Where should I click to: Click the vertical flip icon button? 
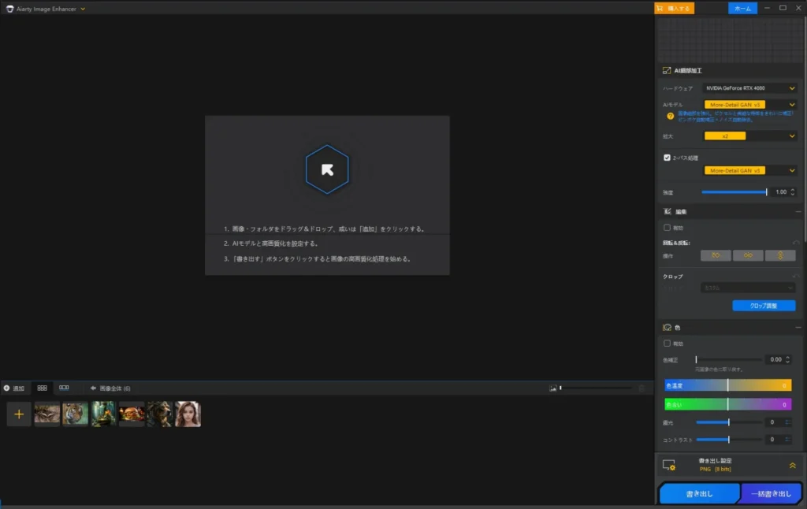(x=779, y=255)
